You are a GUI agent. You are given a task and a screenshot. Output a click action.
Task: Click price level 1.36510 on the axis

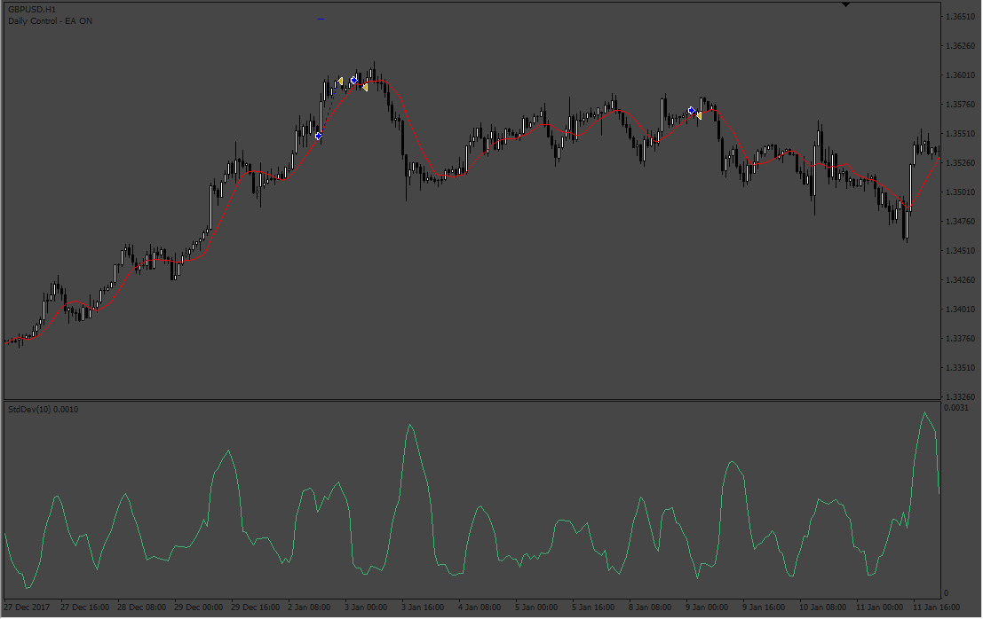[961, 16]
